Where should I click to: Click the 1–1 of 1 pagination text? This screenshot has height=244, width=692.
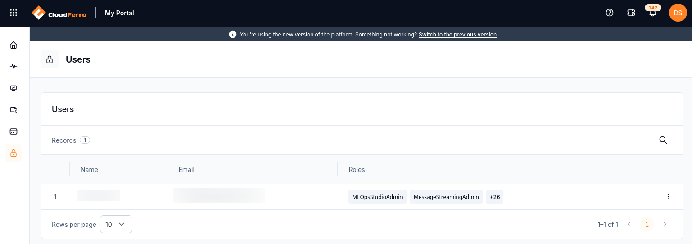[608, 224]
